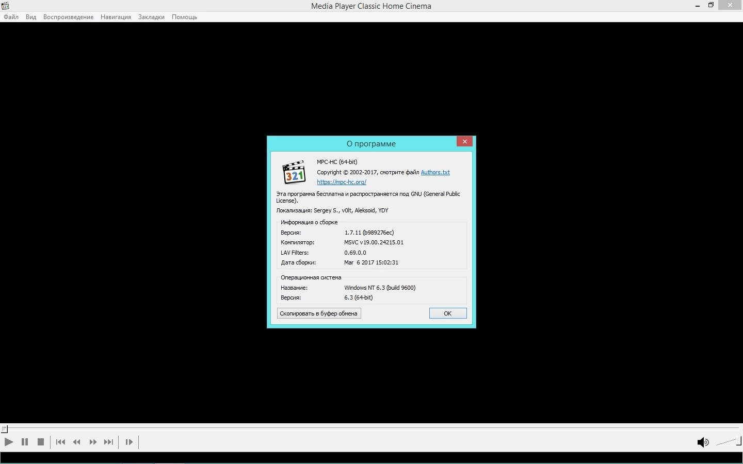Select Windows NT 6.3 (build 9600) text

click(x=380, y=288)
